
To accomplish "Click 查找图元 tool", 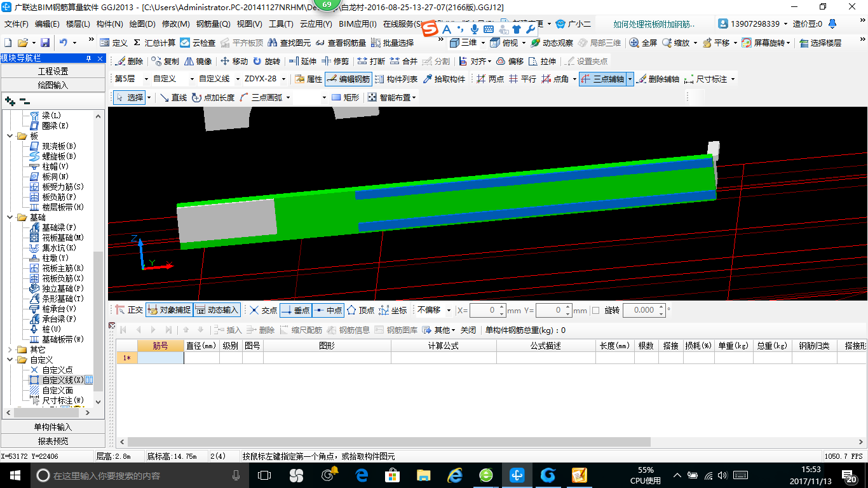I will (x=290, y=43).
